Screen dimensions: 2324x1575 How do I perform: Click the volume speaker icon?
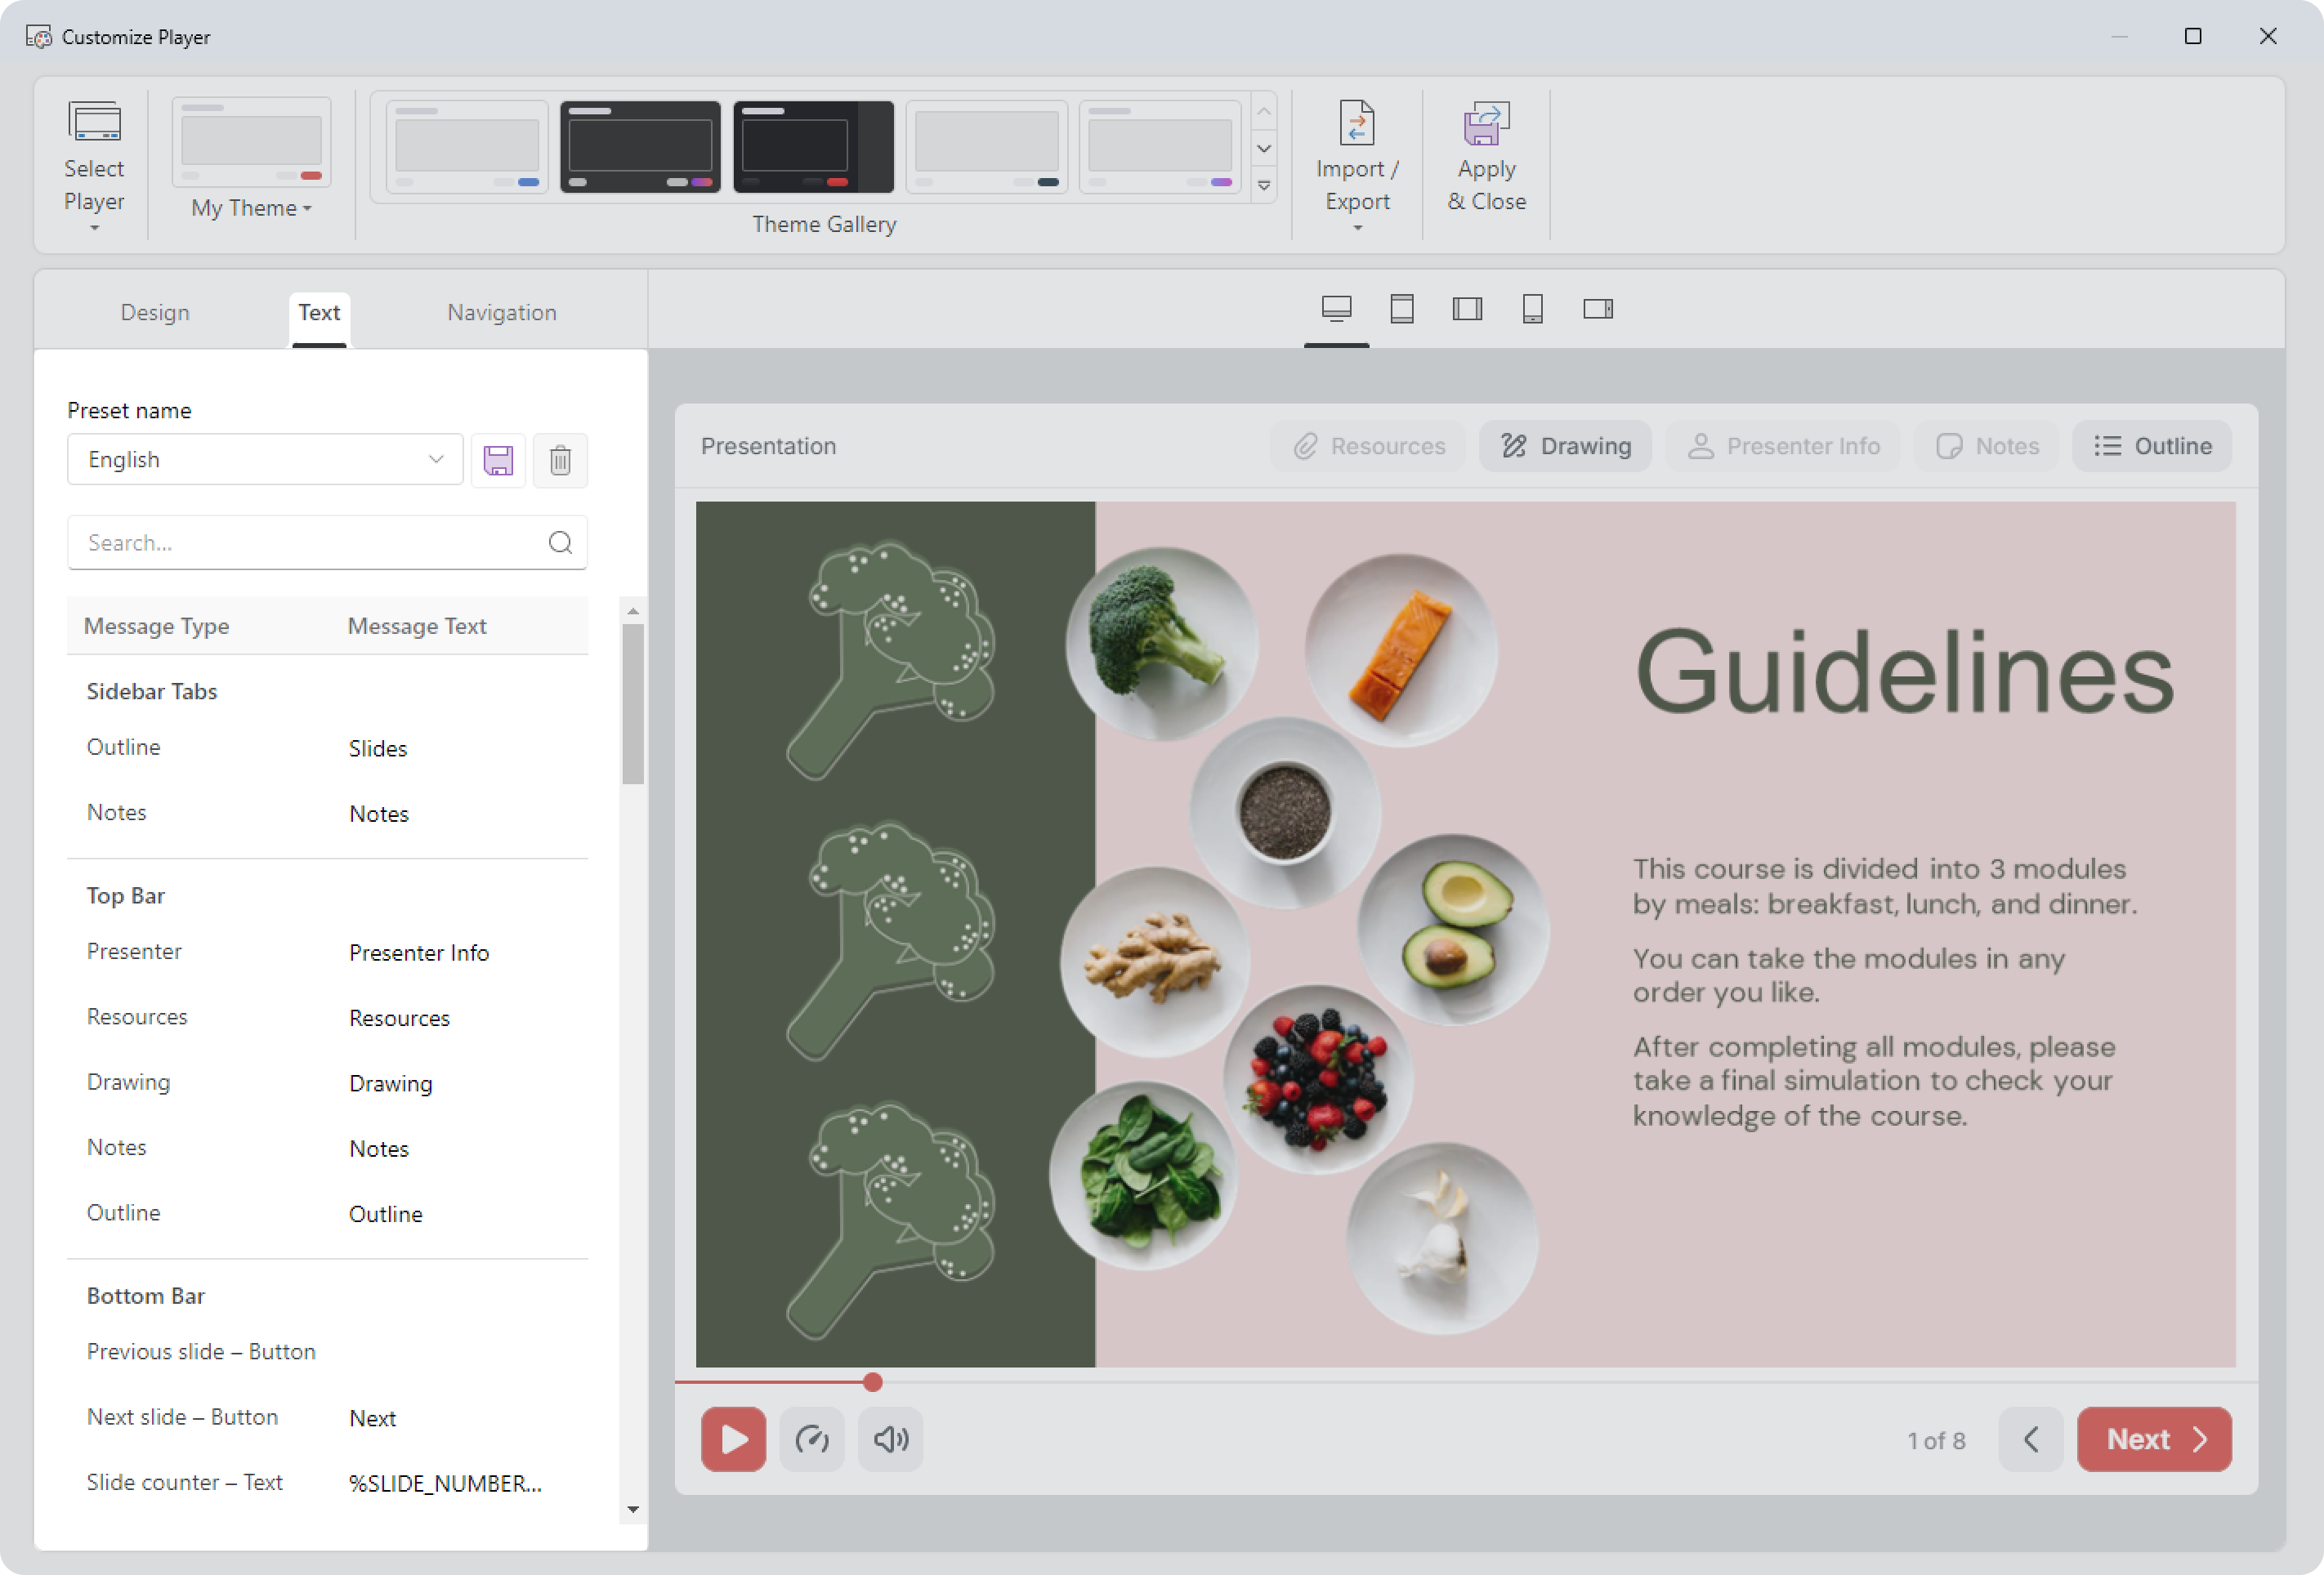pos(890,1439)
